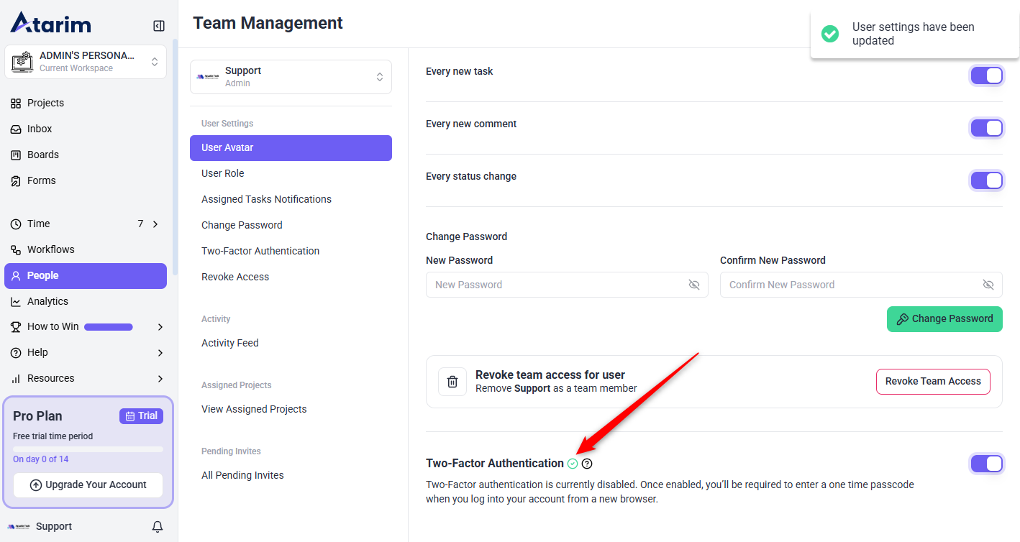This screenshot has width=1020, height=542.
Task: Go to Activity Feed section
Action: point(229,343)
